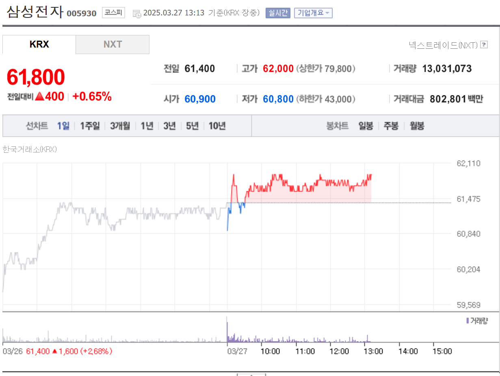
Task: Click the previous-day summary +2.68% text
Action: pos(96,351)
